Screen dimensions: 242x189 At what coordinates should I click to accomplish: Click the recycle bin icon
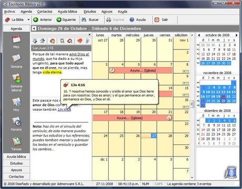230,172
